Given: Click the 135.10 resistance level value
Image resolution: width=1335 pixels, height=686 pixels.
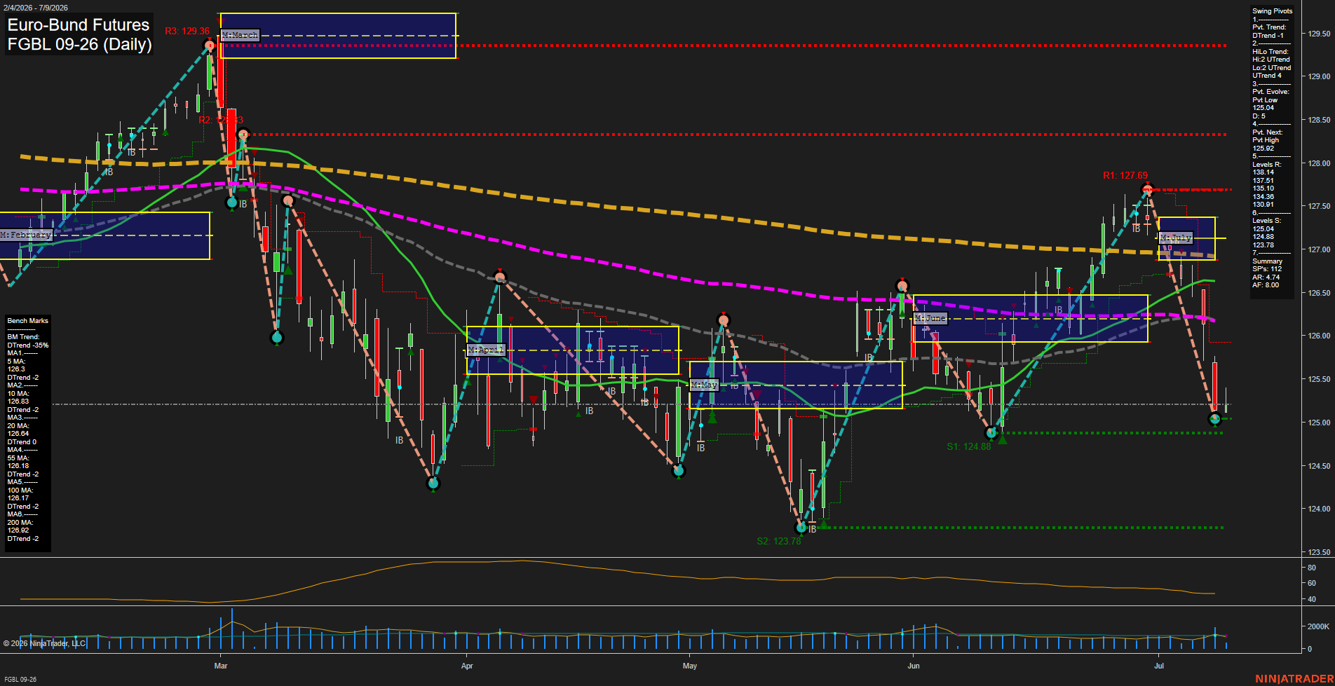Looking at the screenshot, I should (x=1263, y=188).
